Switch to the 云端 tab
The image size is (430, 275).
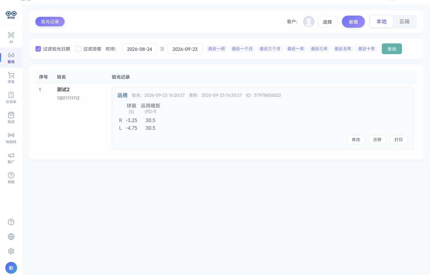(405, 22)
